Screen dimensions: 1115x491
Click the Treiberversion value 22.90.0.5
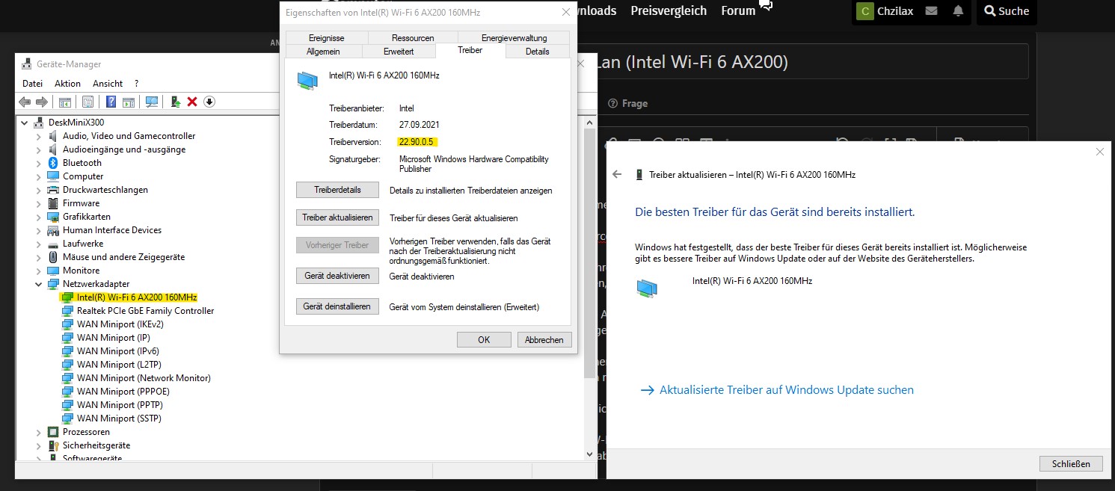click(x=417, y=141)
